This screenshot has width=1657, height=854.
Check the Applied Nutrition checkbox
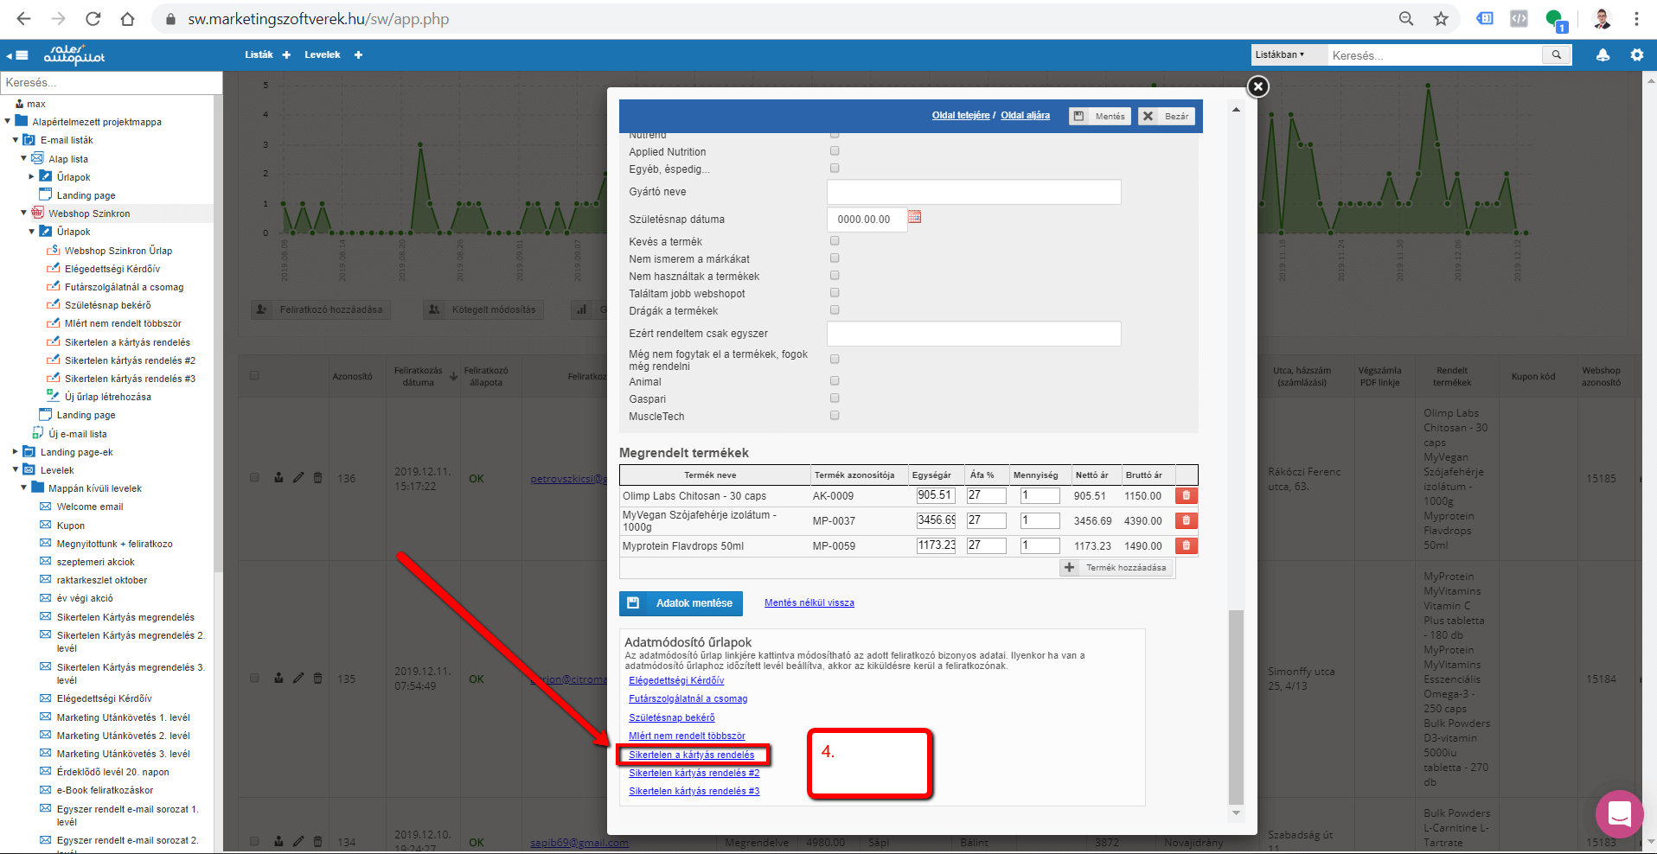pyautogui.click(x=835, y=151)
